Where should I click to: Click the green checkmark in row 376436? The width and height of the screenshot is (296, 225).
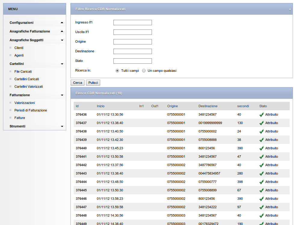(261, 114)
